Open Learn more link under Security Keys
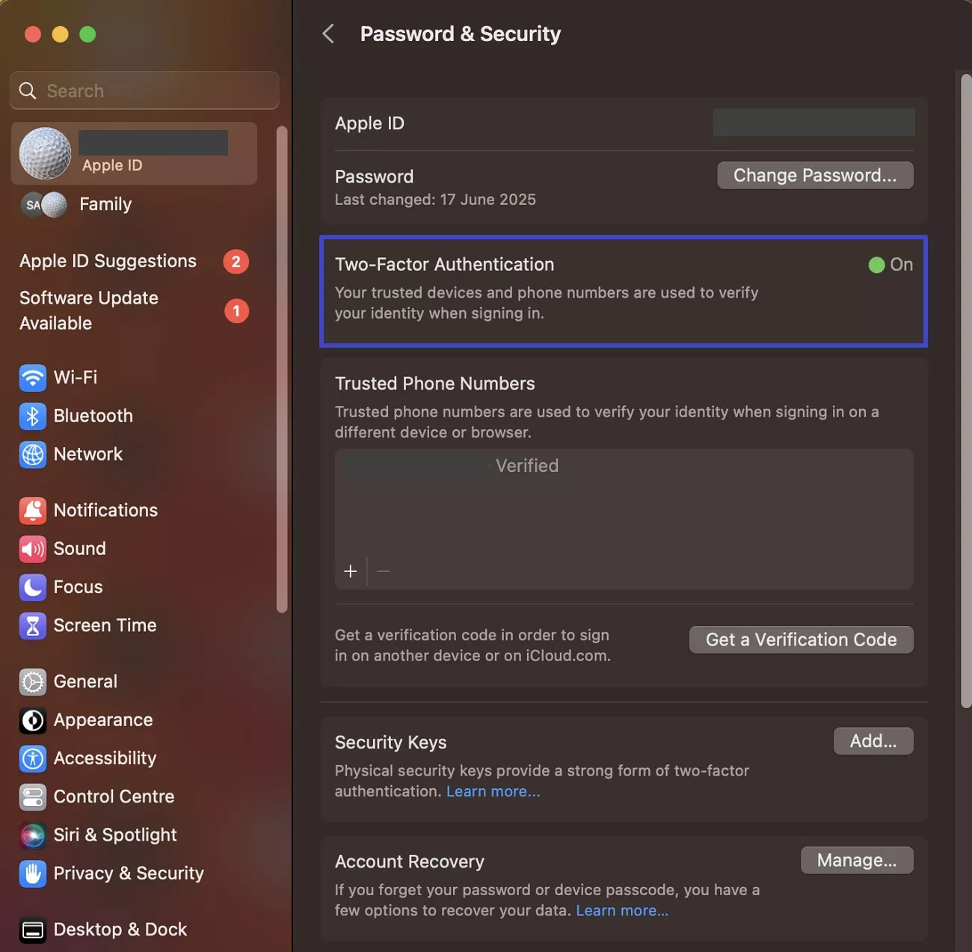972x952 pixels. coord(493,791)
